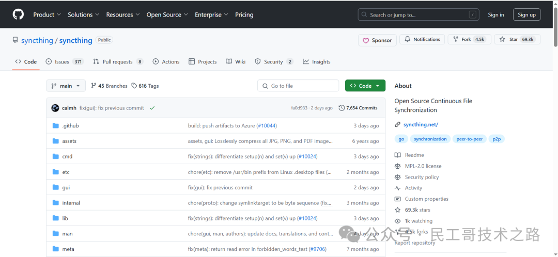Open issue #9706 link
This screenshot has width=558, height=257.
pyautogui.click(x=317, y=249)
